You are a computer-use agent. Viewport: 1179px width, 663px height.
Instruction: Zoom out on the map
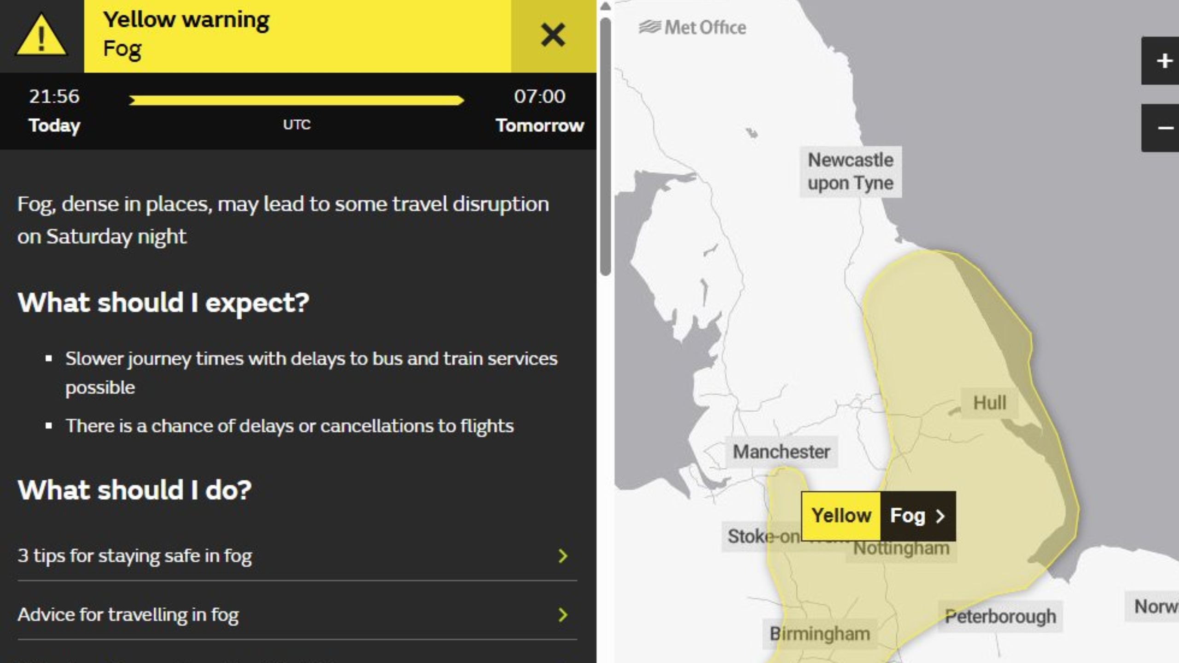click(1164, 128)
